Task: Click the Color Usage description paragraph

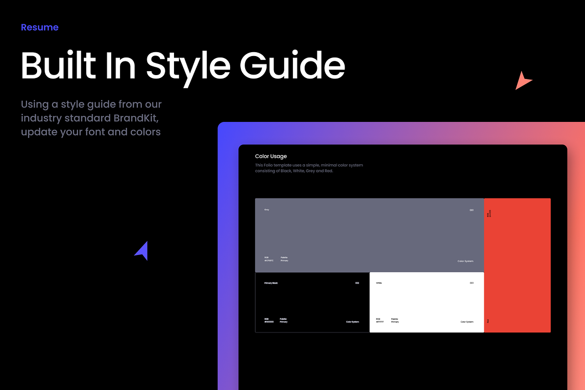Action: pos(309,168)
